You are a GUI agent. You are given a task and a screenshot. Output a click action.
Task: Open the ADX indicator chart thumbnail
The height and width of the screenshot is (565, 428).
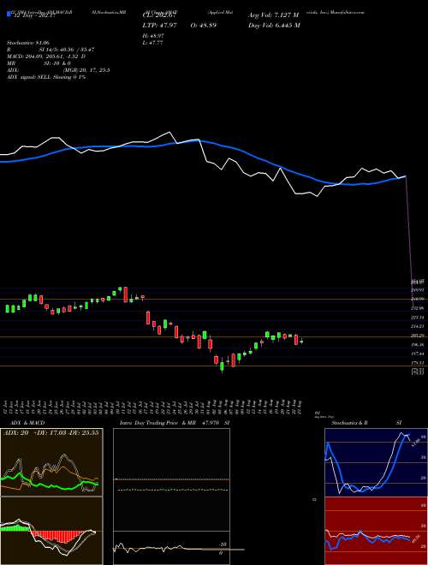(51, 462)
